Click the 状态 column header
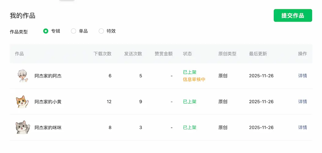 [x=187, y=54]
